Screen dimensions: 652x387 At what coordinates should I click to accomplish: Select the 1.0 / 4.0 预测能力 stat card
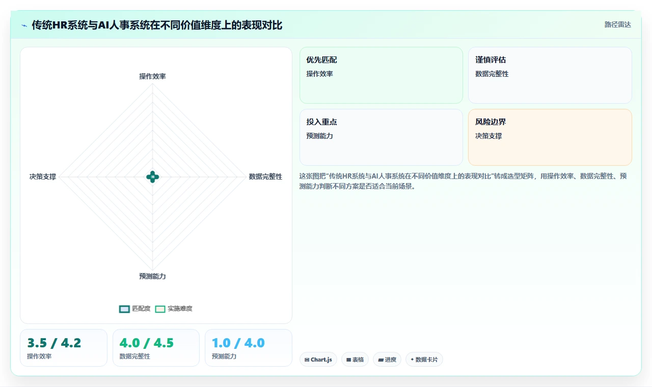[x=249, y=348]
